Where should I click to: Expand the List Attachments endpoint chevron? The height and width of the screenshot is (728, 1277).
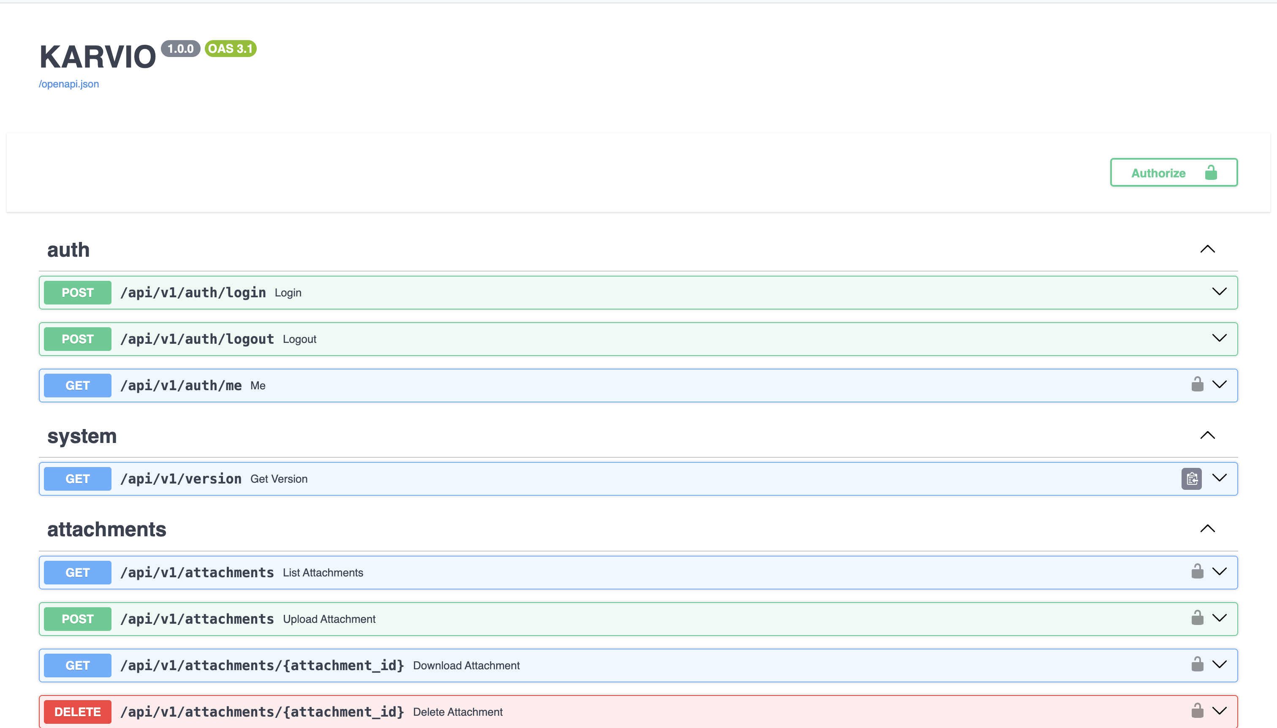click(x=1220, y=571)
